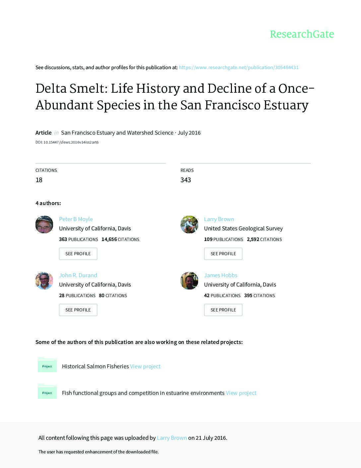The image size is (361, 468).
Task: Click See Profile under John R. Durand
Action: click(78, 310)
